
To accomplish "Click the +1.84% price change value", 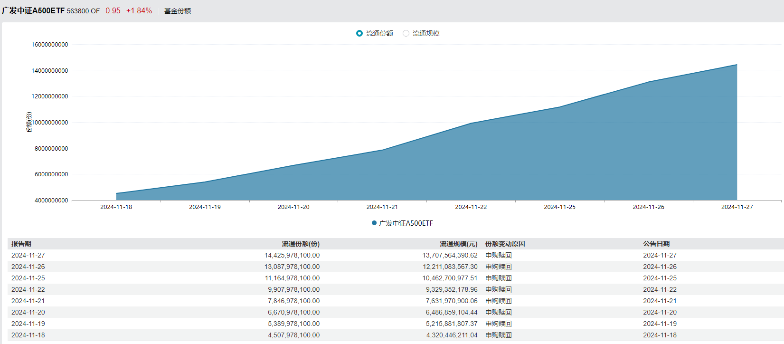I will click(x=139, y=10).
